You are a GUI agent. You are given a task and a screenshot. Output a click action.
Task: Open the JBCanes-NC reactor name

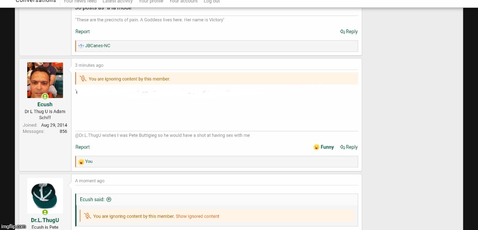[x=98, y=46]
